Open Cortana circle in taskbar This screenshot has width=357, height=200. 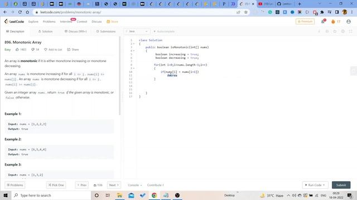97,195
